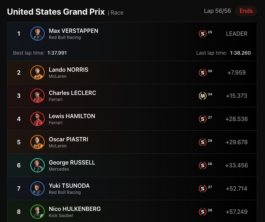This screenshot has height=222, width=265.
Task: Click Leclerc's medium tyre icon
Action: click(202, 96)
